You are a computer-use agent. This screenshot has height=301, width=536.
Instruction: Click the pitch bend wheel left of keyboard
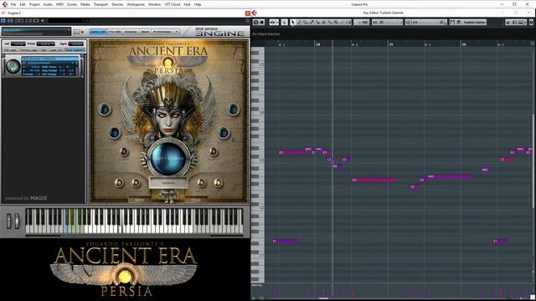9,221
